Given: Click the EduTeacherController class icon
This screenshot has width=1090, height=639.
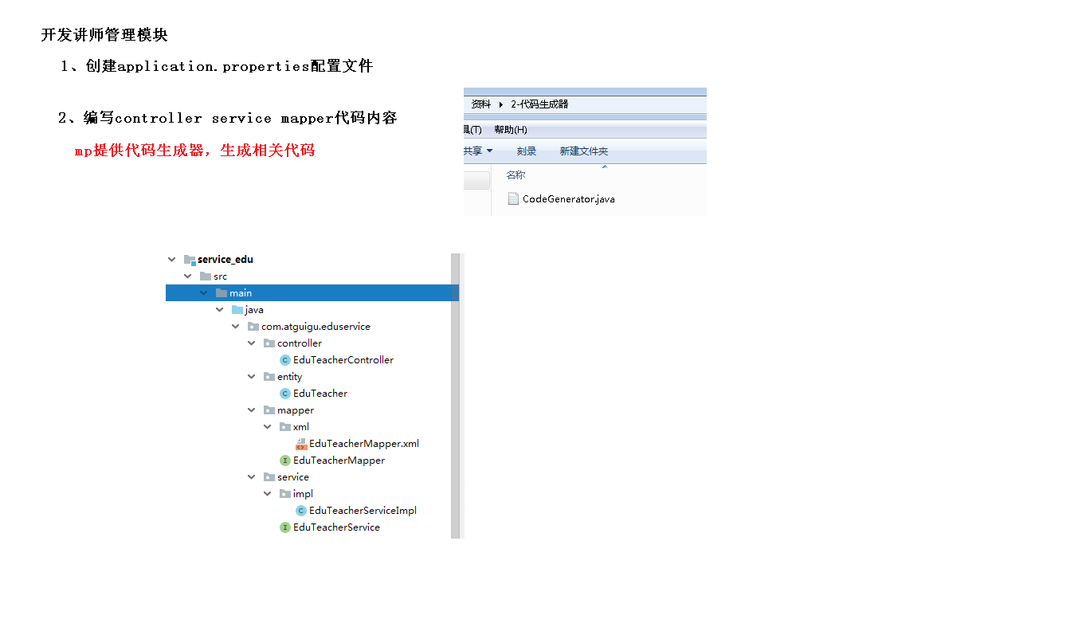Looking at the screenshot, I should tap(285, 360).
